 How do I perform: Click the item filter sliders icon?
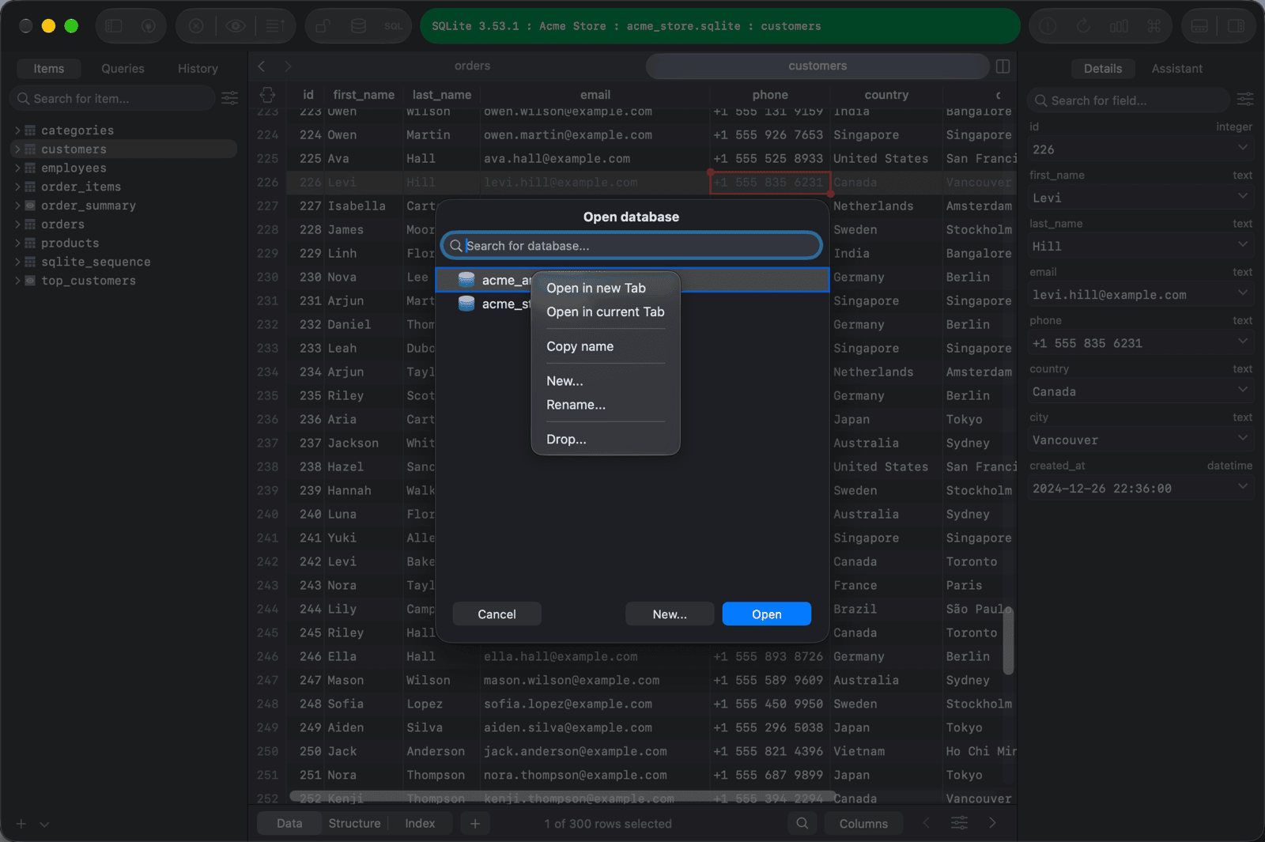230,98
